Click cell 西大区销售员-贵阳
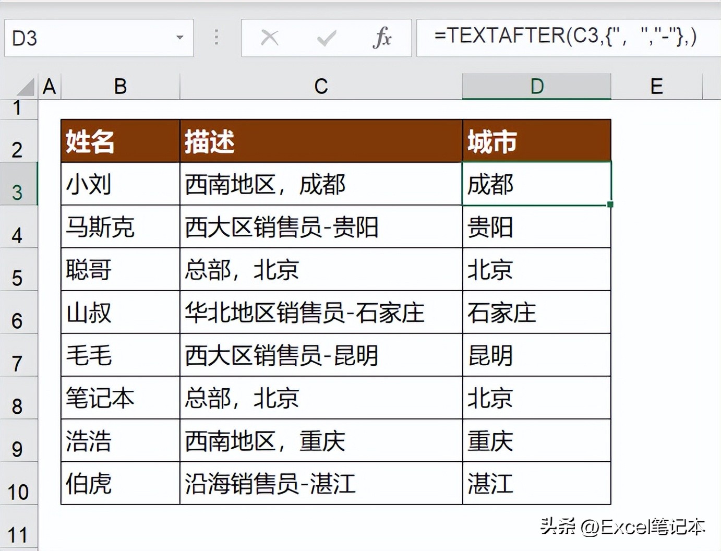This screenshot has height=551, width=721. (321, 226)
